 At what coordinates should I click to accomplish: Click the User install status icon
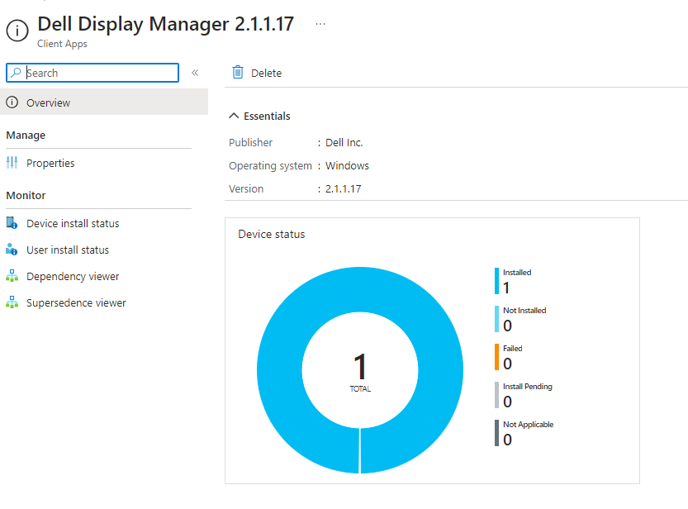pos(12,250)
